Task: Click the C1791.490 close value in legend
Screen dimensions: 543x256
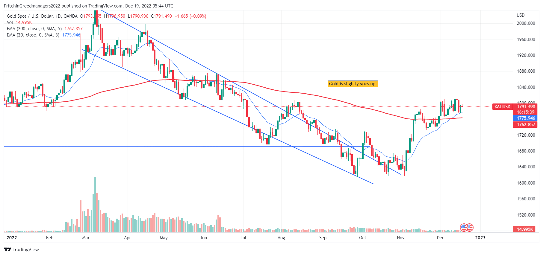Action: pyautogui.click(x=161, y=16)
